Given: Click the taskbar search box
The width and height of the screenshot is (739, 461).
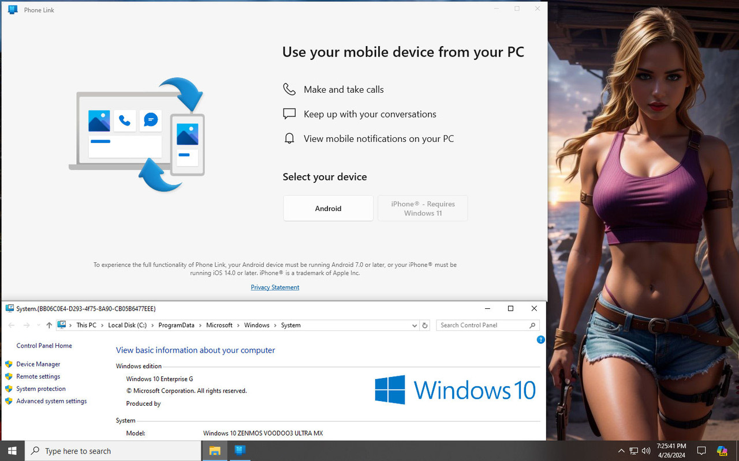Looking at the screenshot, I should (x=113, y=451).
